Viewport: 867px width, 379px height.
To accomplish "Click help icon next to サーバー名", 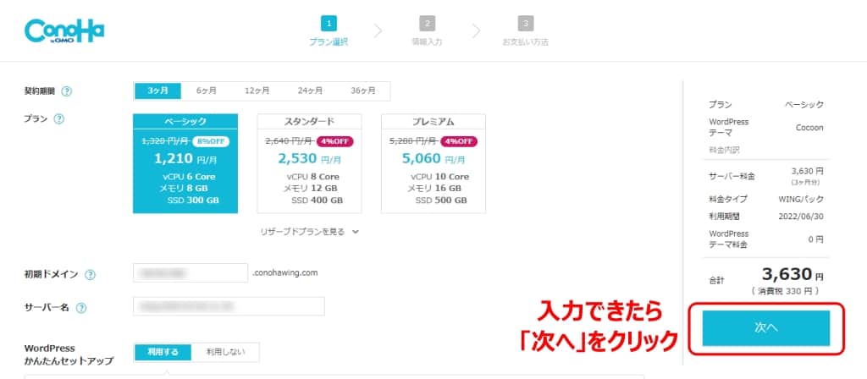I will click(81, 308).
